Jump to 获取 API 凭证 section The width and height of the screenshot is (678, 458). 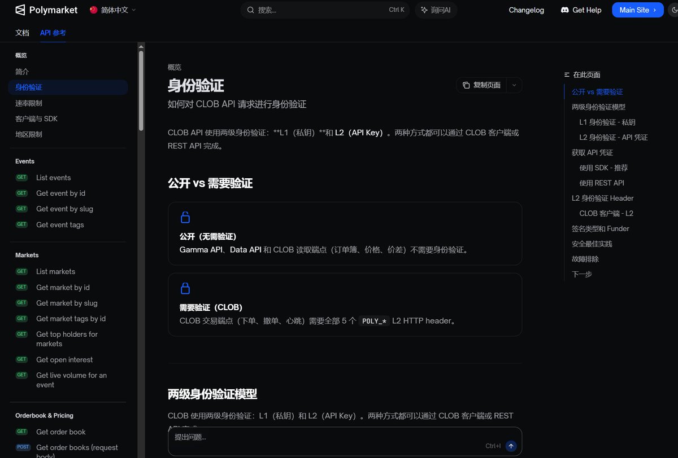[x=592, y=153]
